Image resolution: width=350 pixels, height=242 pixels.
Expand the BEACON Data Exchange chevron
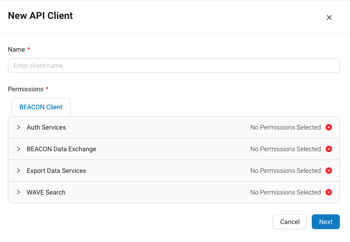tap(18, 149)
